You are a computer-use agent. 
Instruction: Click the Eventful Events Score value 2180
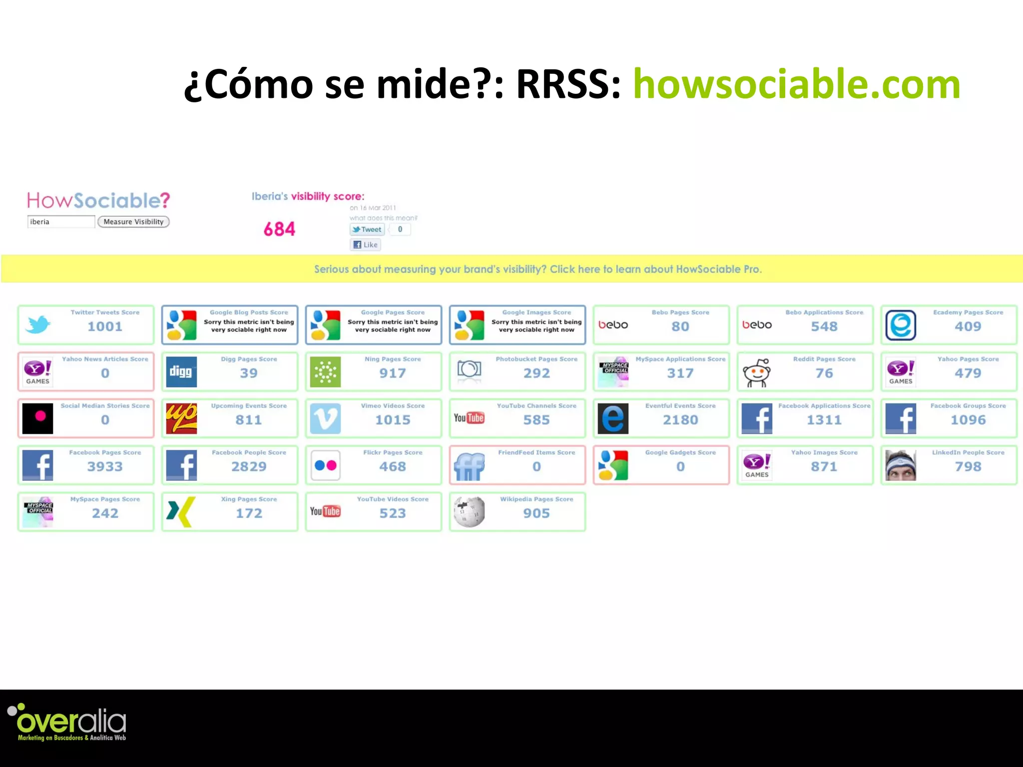pyautogui.click(x=680, y=420)
